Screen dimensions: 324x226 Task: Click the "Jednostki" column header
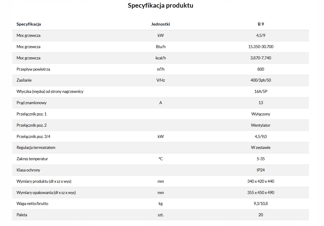point(161,24)
